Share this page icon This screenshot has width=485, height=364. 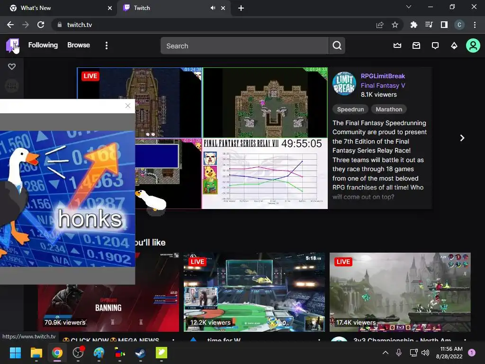[380, 25]
